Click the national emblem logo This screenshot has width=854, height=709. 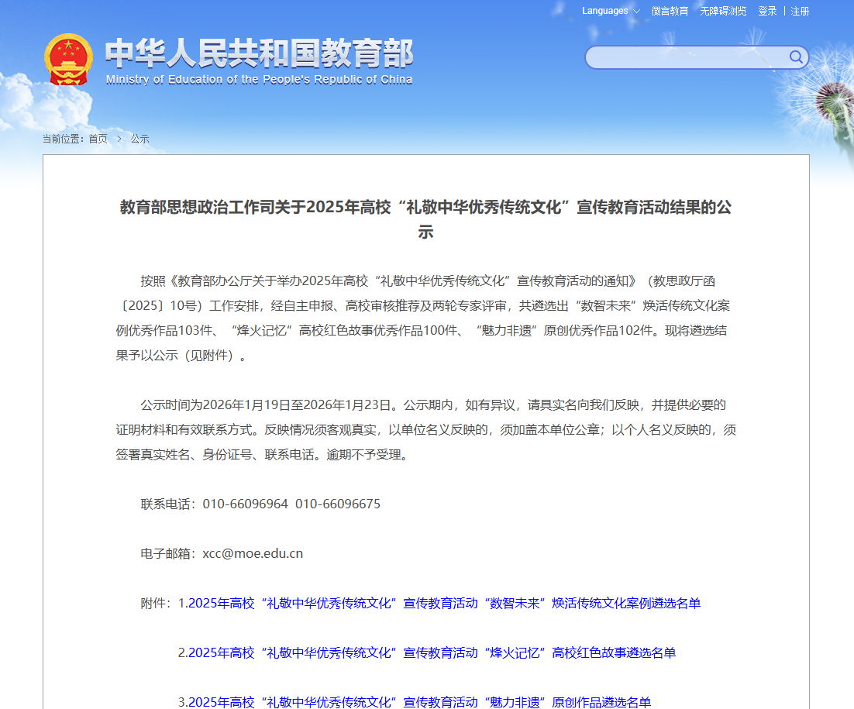pyautogui.click(x=69, y=60)
